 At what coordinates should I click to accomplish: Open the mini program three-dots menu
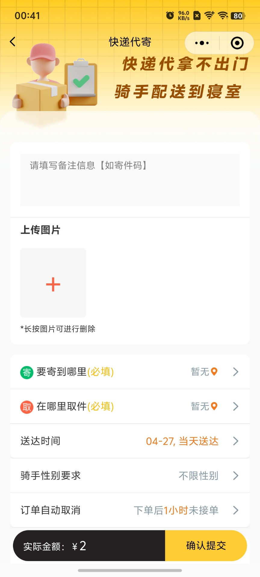click(x=202, y=43)
